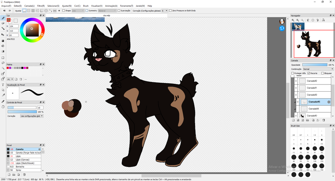The width and height of the screenshot is (335, 181).
Task: Open the Camada menu
Action: pos(29,6)
